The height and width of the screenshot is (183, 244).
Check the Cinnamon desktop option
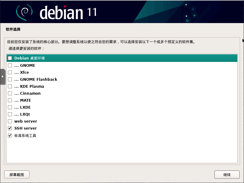click(x=10, y=93)
